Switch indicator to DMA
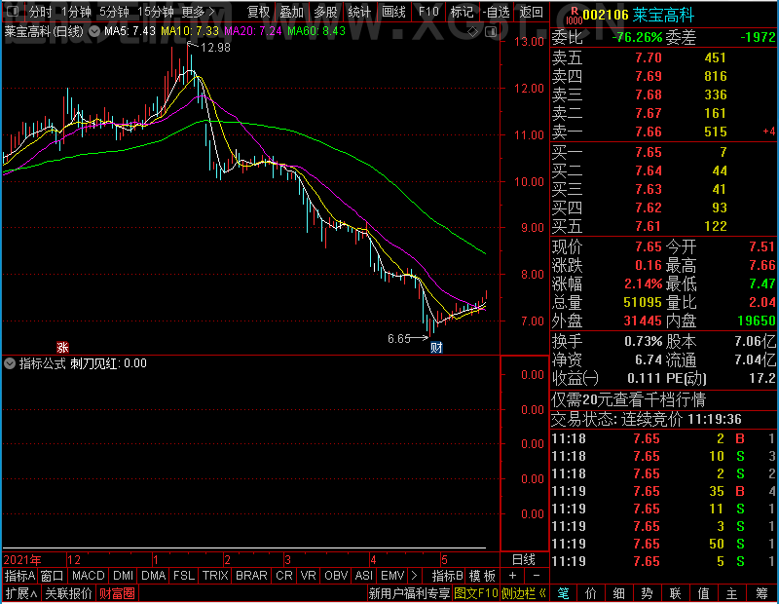The width and height of the screenshot is (779, 604). (x=154, y=576)
